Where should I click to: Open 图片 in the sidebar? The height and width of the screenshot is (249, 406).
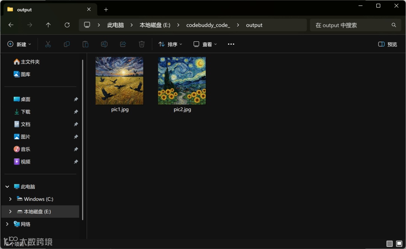tap(22, 137)
